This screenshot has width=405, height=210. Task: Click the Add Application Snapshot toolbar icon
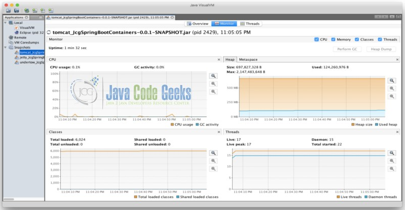[x=51, y=11]
